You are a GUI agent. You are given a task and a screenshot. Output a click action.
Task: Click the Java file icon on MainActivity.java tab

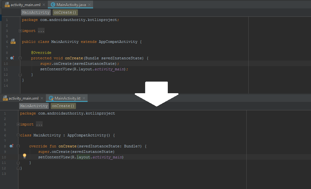53,5
